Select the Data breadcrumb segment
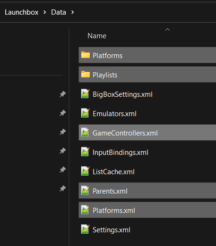Image resolution: width=216 pixels, height=246 pixels. (59, 12)
